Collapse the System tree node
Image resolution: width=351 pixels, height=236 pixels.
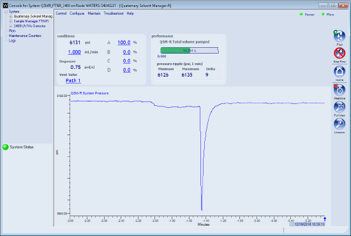tap(6, 11)
